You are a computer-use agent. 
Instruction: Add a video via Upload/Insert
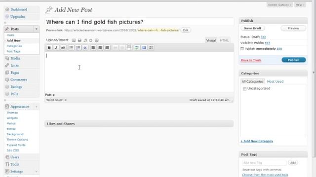tap(79, 40)
